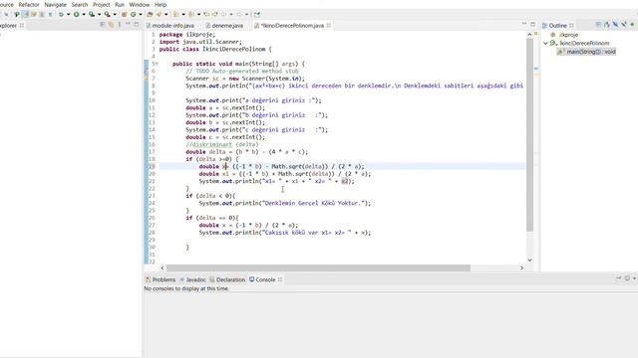Image resolution: width=638 pixels, height=358 pixels.
Task: Navigate forward with the arrow icon
Action: pos(239,14)
